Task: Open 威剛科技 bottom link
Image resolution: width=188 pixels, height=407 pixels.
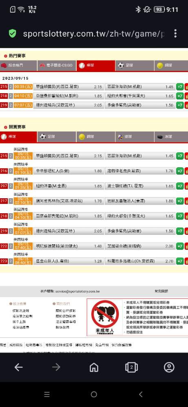Action: (x=16, y=345)
